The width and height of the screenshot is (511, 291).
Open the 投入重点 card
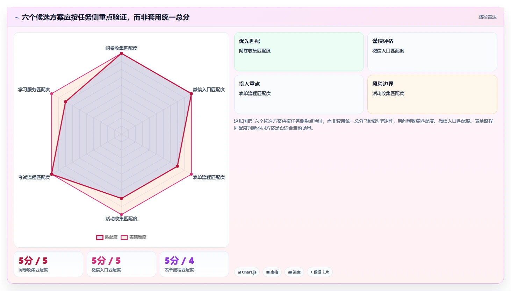299,94
